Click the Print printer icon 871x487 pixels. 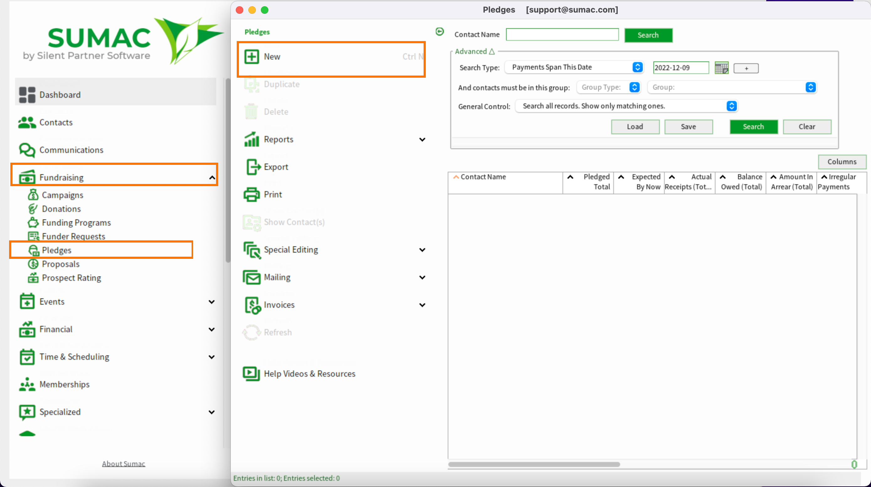pos(251,194)
